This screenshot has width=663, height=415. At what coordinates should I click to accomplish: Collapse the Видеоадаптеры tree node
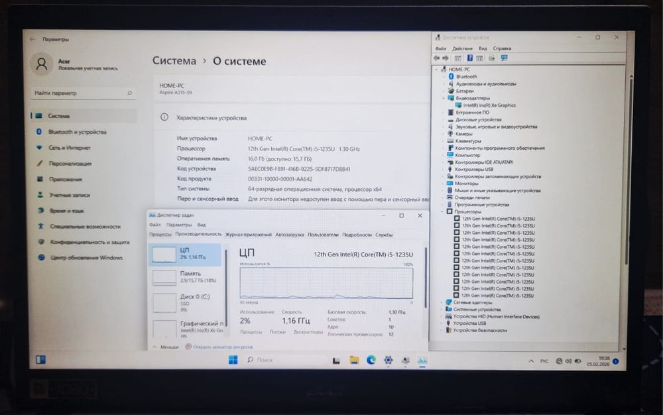[444, 98]
